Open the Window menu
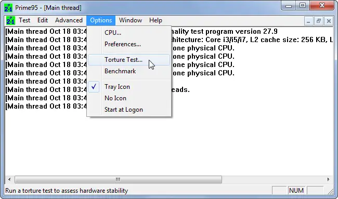Screen dimensions: 338x199 click(131, 20)
